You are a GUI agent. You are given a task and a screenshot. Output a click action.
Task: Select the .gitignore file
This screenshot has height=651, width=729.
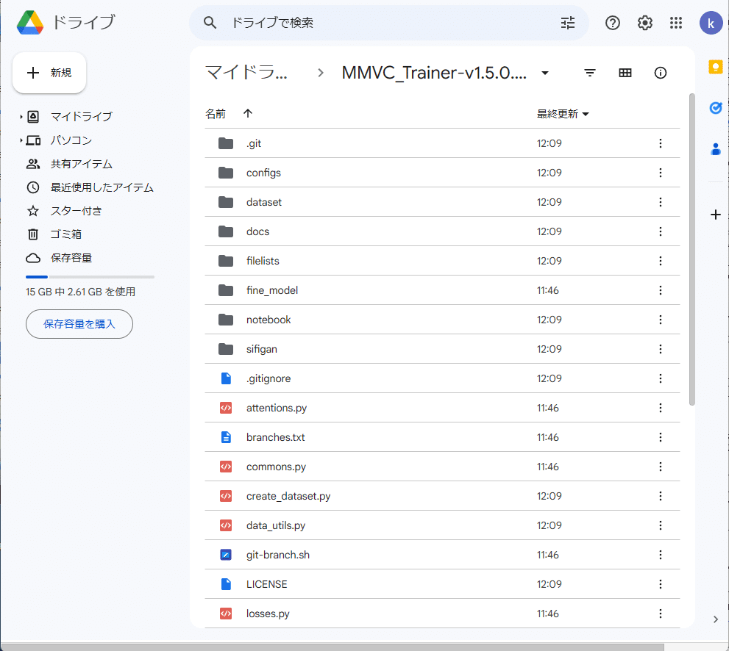pyautogui.click(x=442, y=378)
